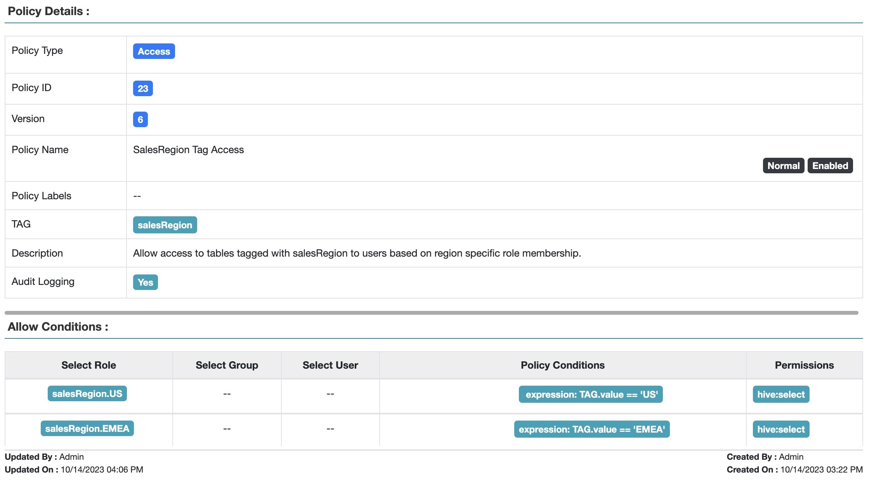The image size is (874, 483).
Task: Select the salesRegion.US role chip
Action: 87,393
